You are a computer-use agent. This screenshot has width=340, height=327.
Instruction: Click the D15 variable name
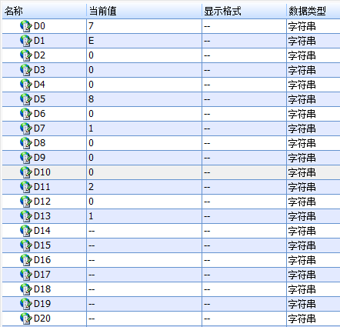coord(42,245)
